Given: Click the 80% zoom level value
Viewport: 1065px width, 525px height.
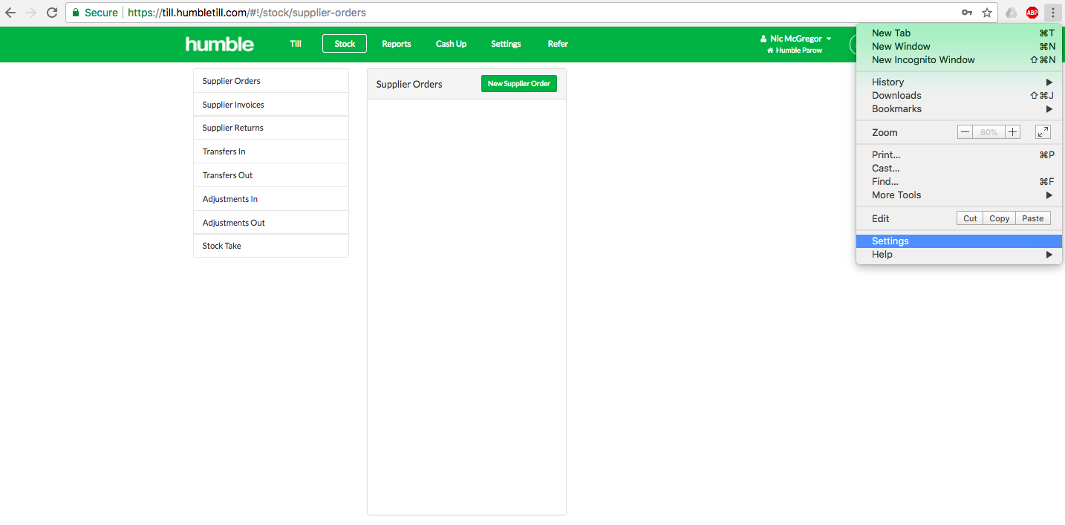Looking at the screenshot, I should 989,132.
